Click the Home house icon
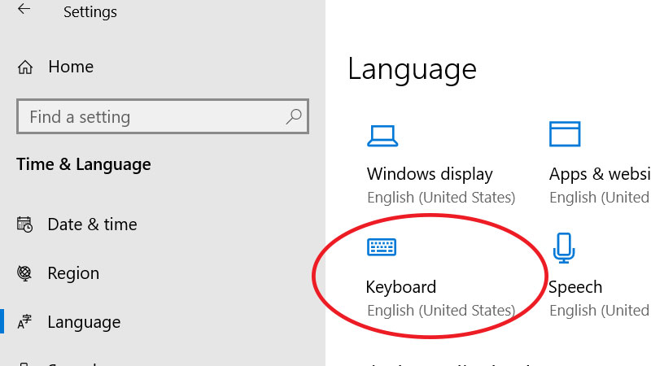This screenshot has width=651, height=366. click(25, 68)
